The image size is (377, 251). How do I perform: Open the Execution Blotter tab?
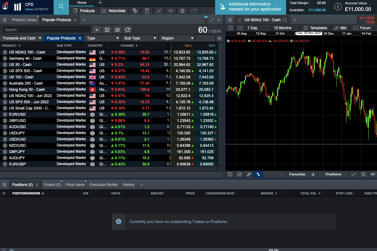104,184
